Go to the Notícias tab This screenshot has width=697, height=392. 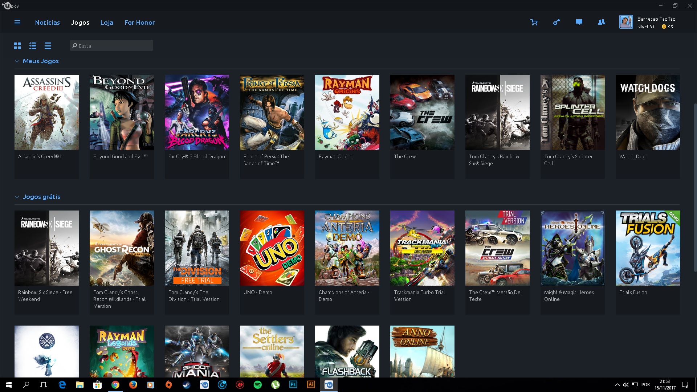(x=48, y=23)
